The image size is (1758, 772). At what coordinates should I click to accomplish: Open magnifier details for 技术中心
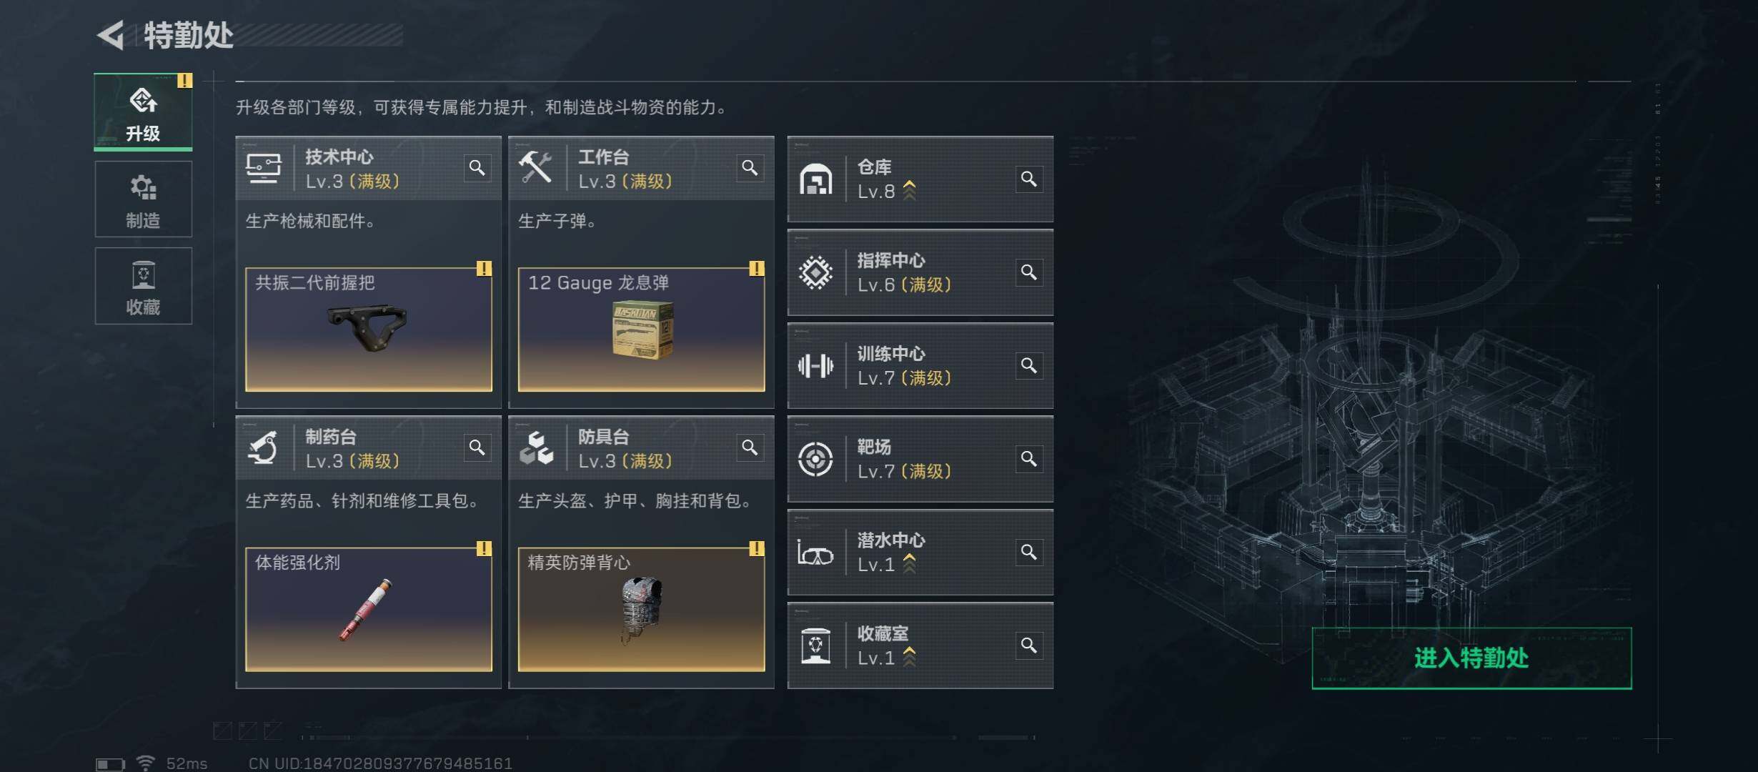(477, 168)
